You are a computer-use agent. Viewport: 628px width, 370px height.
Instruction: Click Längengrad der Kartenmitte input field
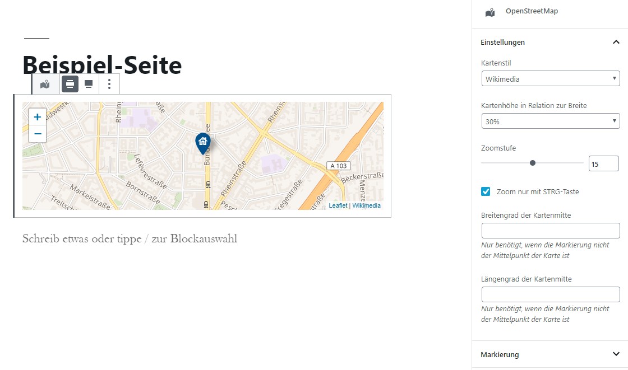click(x=550, y=294)
